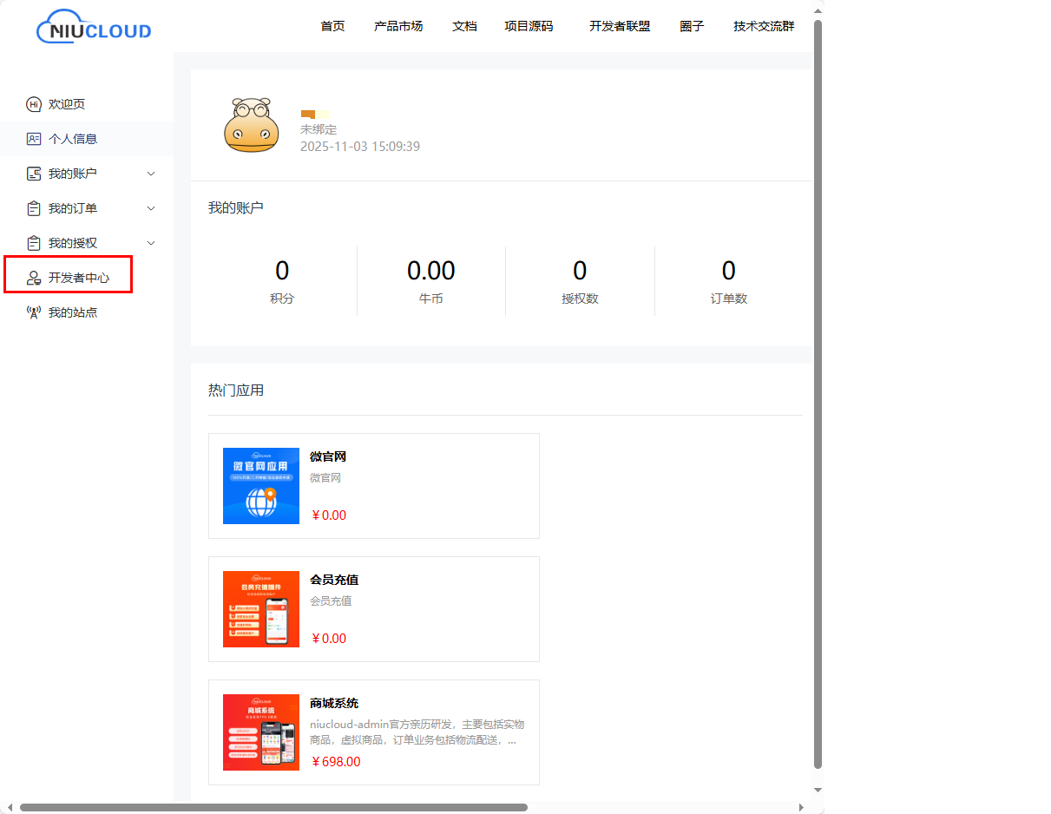Open the 会员充值 app title link
Screen dimensions: 1051x814
click(334, 580)
